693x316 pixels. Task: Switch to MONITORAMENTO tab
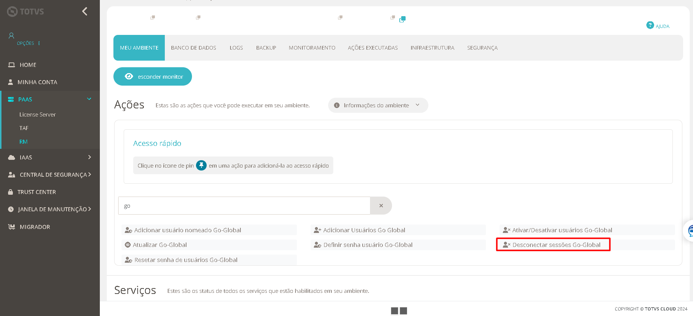point(312,48)
